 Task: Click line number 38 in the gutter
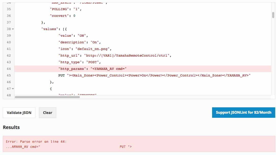9,29
